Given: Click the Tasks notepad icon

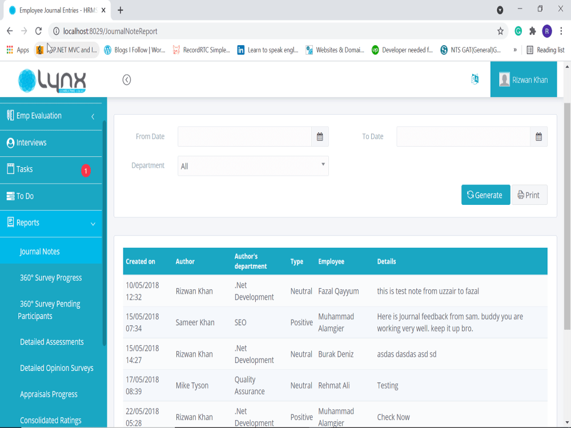Looking at the screenshot, I should (10, 168).
